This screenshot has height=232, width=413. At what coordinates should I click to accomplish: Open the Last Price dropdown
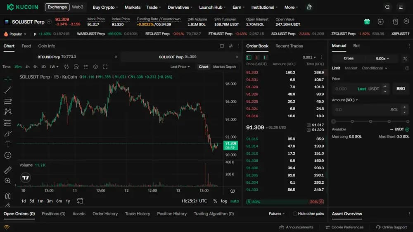point(180,67)
